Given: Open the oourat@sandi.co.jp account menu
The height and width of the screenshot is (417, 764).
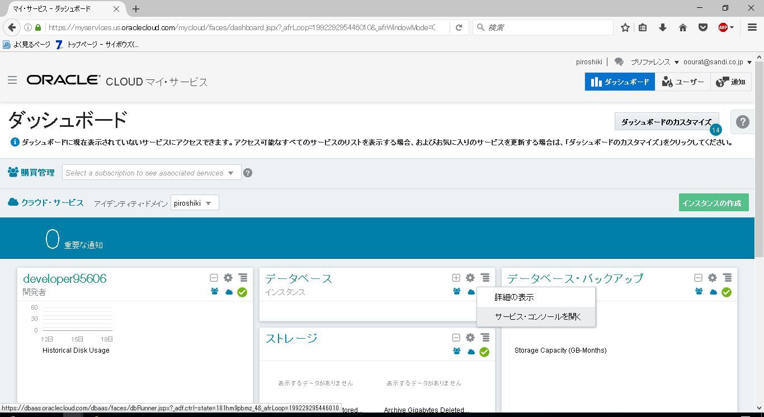Looking at the screenshot, I should tap(717, 62).
